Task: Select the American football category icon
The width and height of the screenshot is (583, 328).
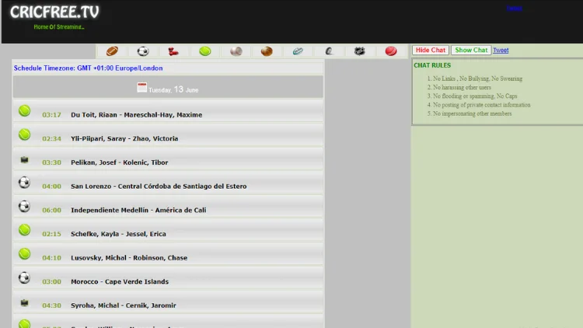Action: click(x=112, y=51)
